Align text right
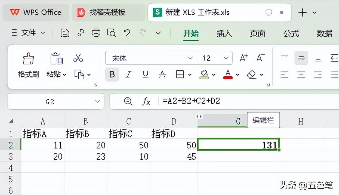 [318, 75]
